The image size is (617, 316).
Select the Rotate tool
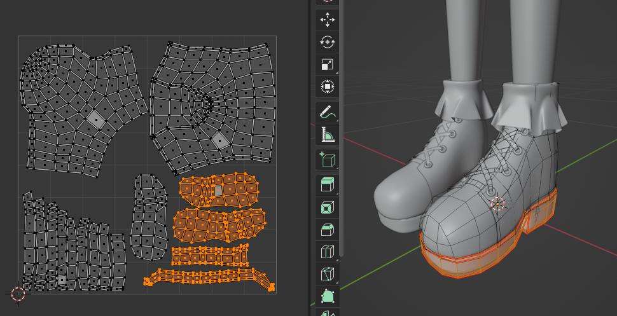click(328, 42)
